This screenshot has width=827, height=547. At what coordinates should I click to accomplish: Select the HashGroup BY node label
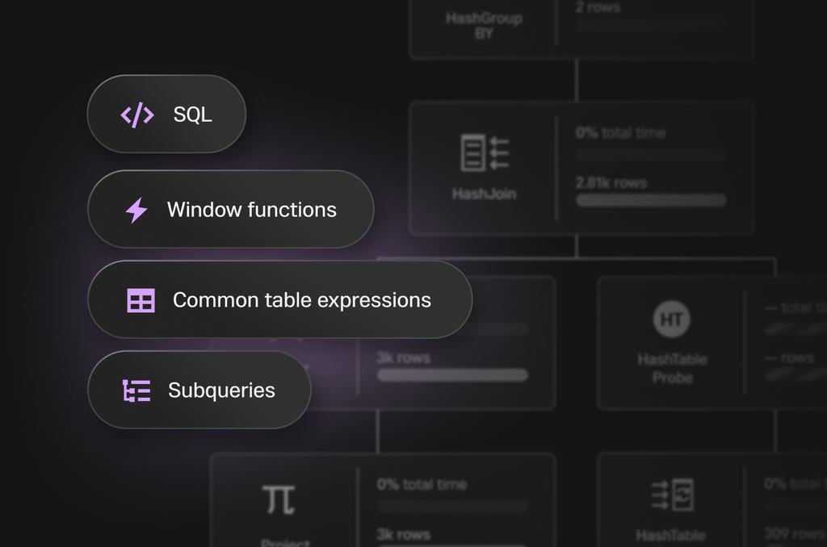(x=484, y=25)
